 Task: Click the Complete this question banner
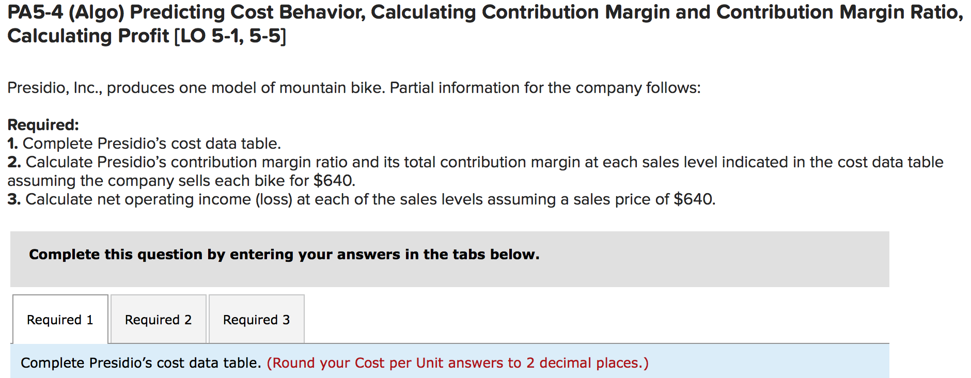(x=285, y=254)
